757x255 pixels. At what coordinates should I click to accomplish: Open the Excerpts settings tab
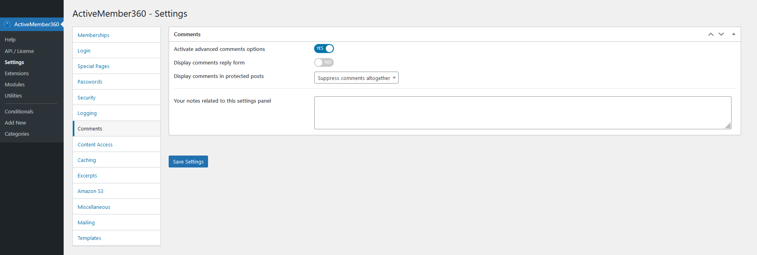point(117,175)
